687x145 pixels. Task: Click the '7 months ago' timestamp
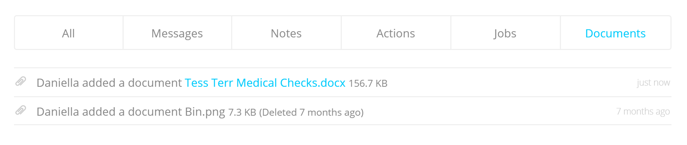pyautogui.click(x=643, y=111)
